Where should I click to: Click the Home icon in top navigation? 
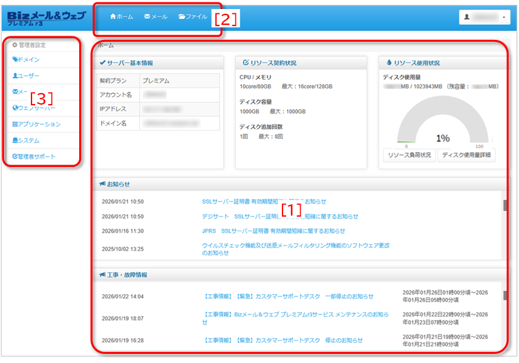113,17
